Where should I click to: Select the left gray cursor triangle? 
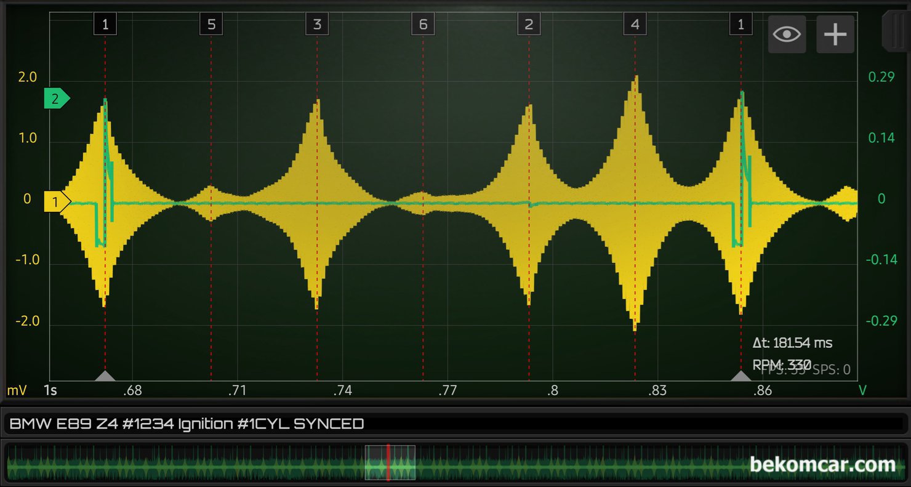[x=105, y=376]
